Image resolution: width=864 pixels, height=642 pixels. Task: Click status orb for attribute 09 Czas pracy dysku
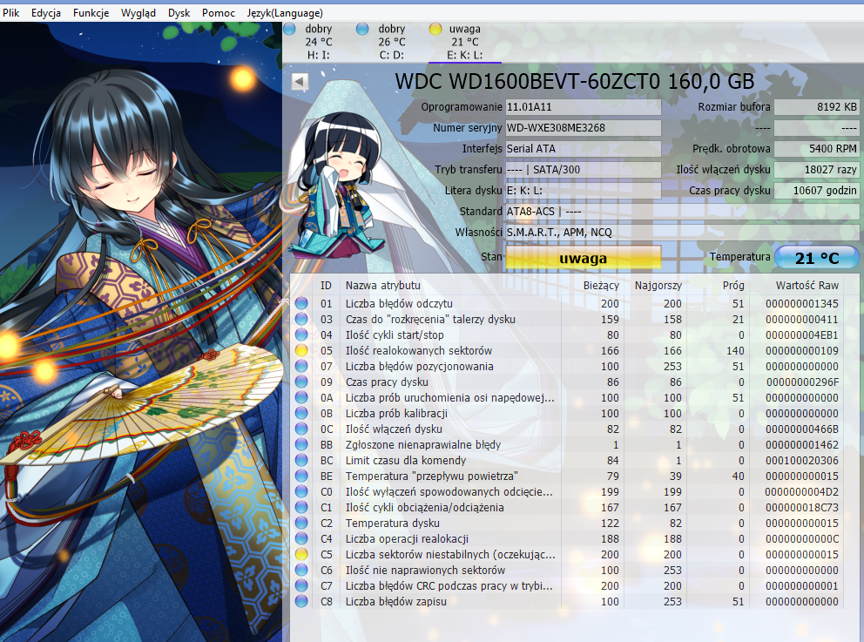(301, 382)
